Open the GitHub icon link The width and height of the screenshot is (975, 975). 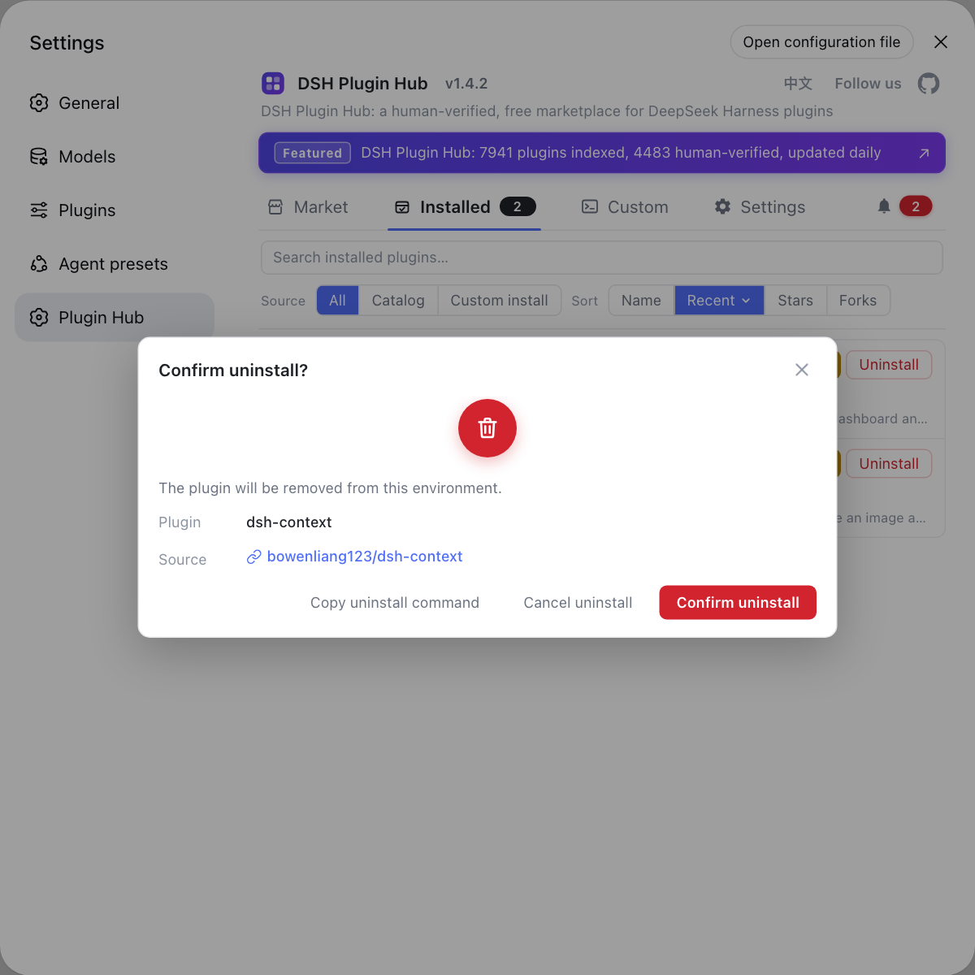[x=929, y=84]
